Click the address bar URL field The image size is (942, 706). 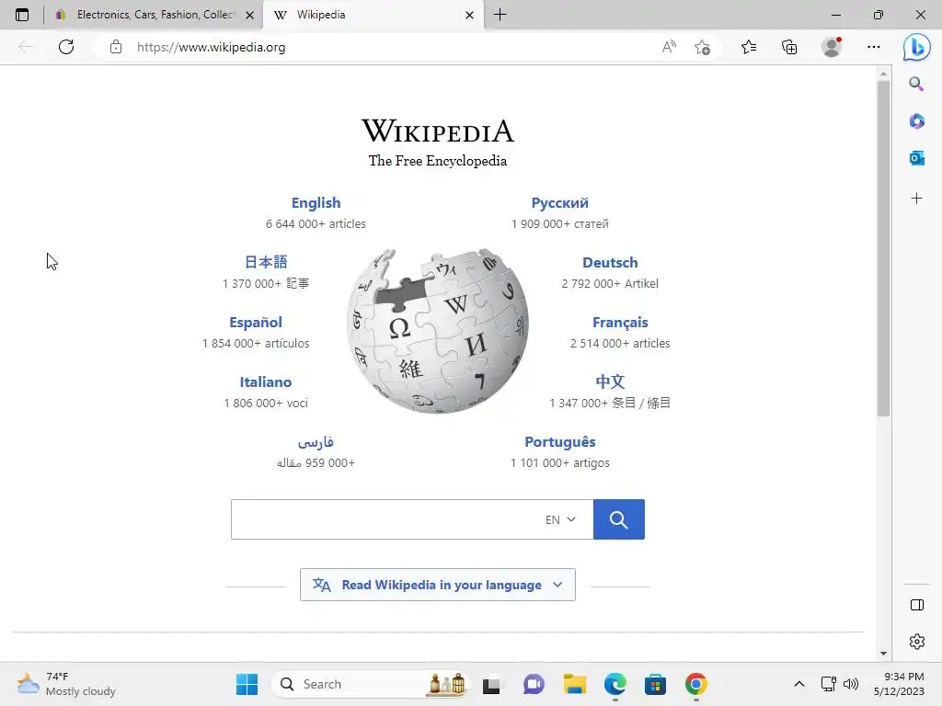[x=385, y=47]
